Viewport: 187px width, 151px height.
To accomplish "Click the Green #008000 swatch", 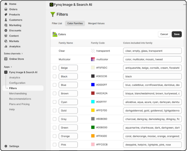I will [93, 127].
